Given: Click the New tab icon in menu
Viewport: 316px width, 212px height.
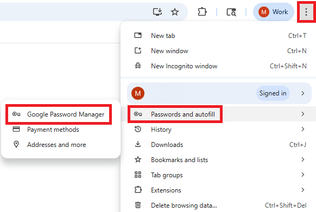Looking at the screenshot, I should coord(138,35).
